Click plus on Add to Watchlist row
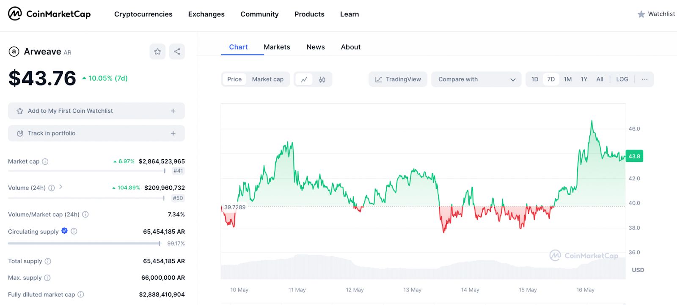The height and width of the screenshot is (305, 677). coord(173,111)
